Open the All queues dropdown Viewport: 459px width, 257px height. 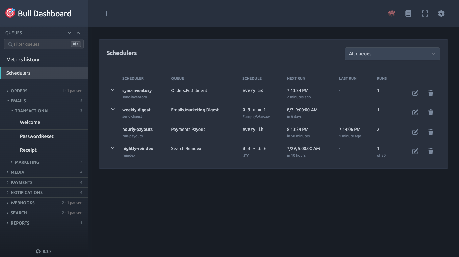coord(392,54)
